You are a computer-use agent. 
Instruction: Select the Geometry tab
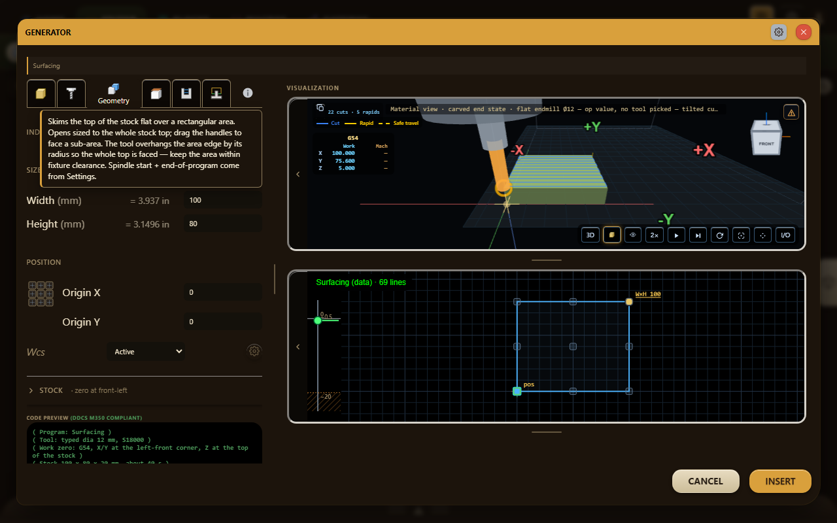[114, 93]
